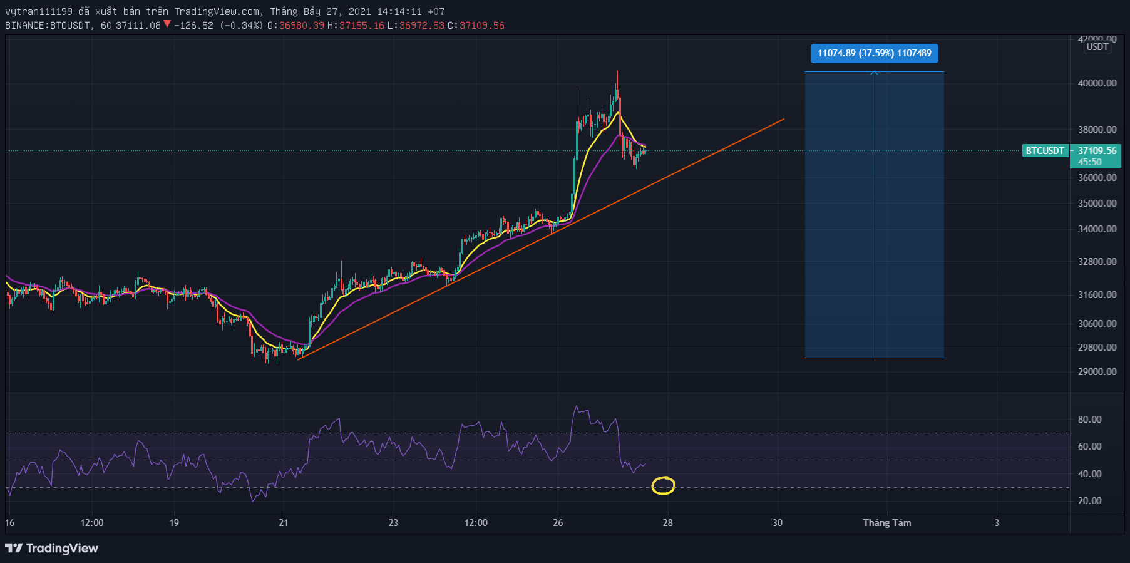Click the 29000.00 price axis label
Screen dimensions: 1130x563
pyautogui.click(x=1097, y=372)
